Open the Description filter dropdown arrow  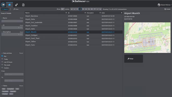point(21,34)
